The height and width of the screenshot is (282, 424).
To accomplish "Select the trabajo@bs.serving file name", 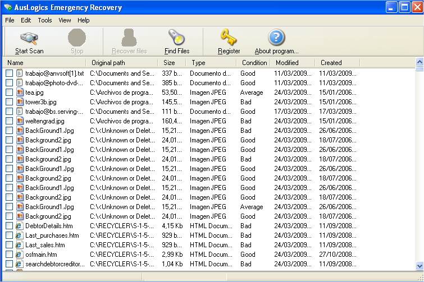I will click(x=54, y=112).
